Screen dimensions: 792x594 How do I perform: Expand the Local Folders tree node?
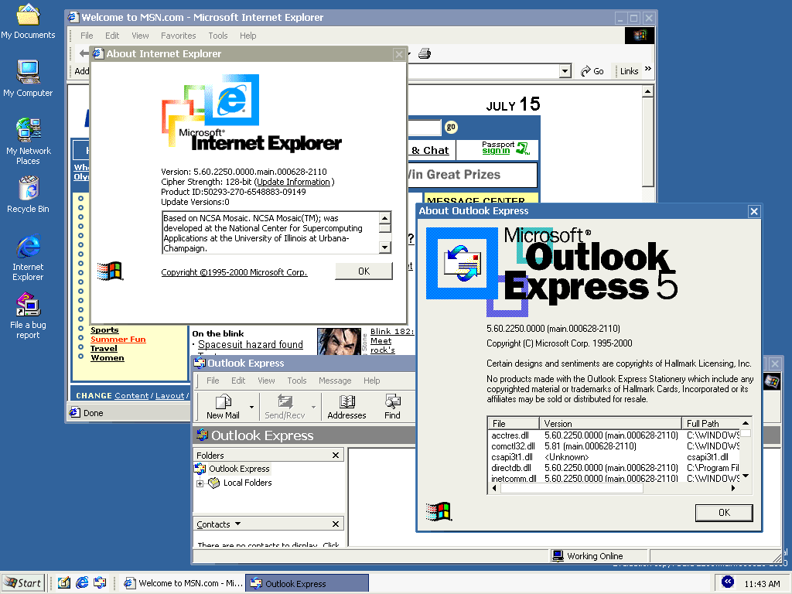point(200,484)
